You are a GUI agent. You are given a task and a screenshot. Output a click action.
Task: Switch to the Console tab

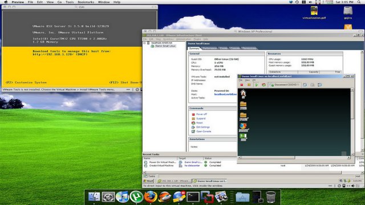235,48
